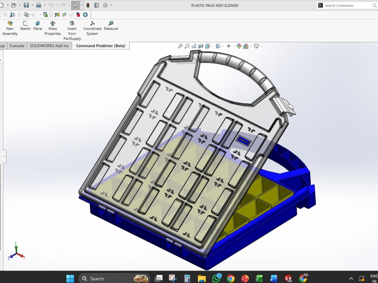
Task: Open Excel from the taskbar
Action: coord(259,278)
